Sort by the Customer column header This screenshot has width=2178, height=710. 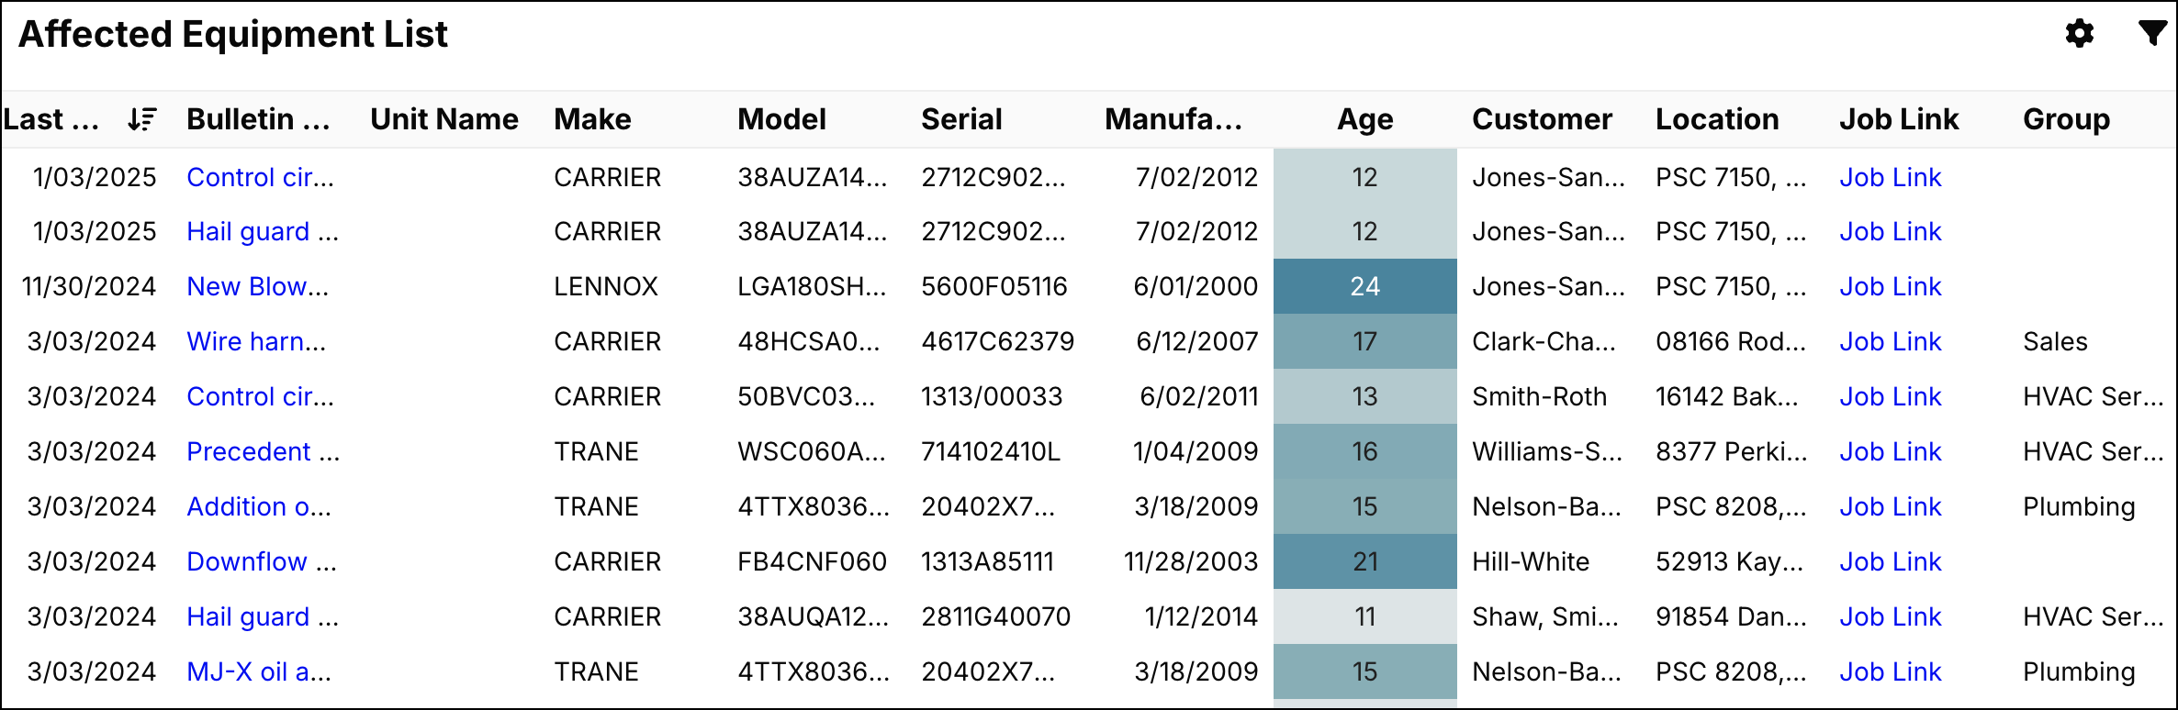[x=1542, y=119]
